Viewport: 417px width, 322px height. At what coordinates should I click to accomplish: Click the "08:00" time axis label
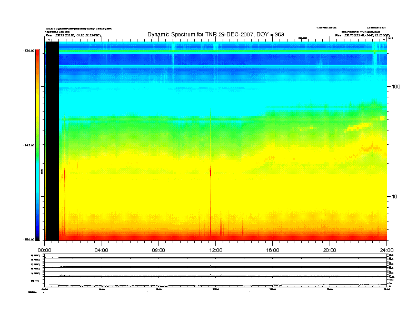click(158, 250)
